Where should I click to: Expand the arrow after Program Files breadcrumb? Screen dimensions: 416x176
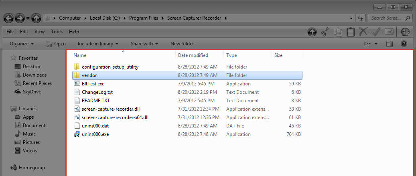tap(162, 18)
